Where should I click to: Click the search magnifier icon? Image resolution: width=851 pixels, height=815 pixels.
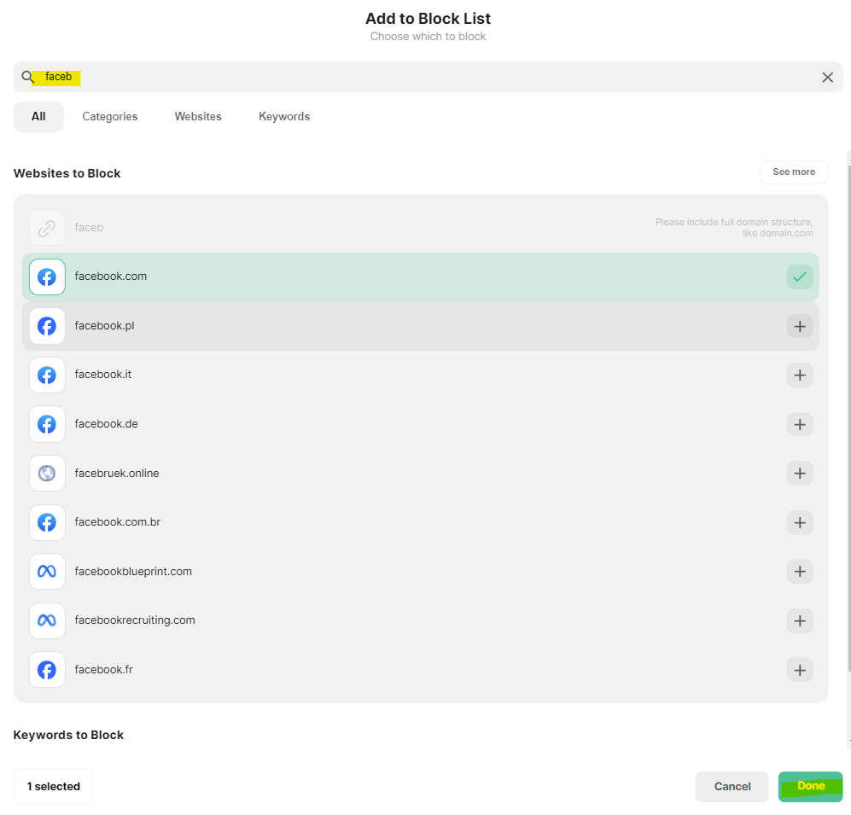27,77
